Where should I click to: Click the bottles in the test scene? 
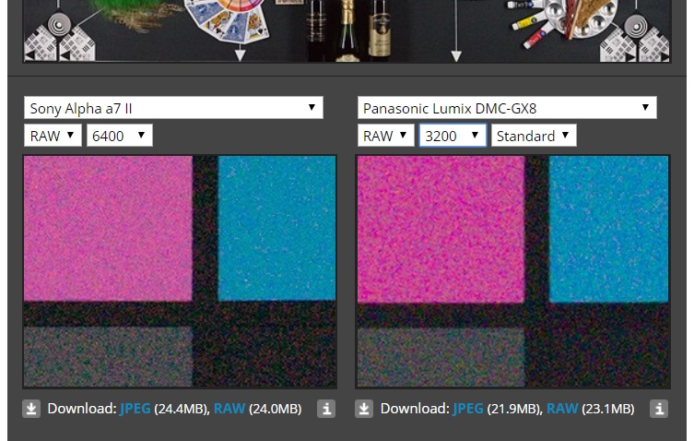pos(348,28)
